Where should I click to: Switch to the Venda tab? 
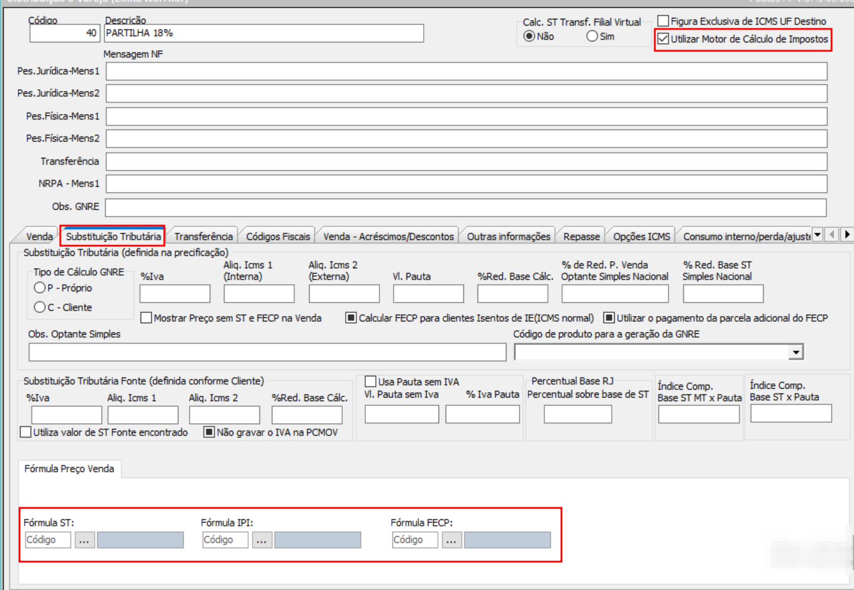click(x=39, y=236)
